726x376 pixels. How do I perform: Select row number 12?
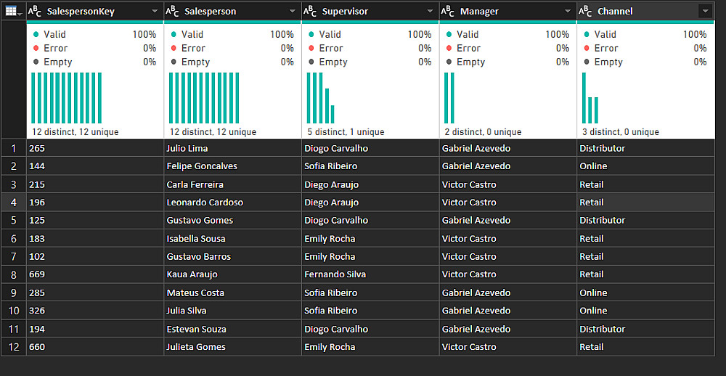tap(13, 347)
